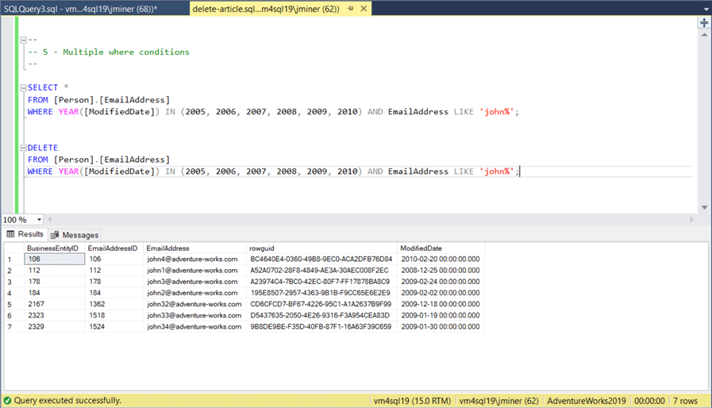The width and height of the screenshot is (712, 408).
Task: Click the vm4sql19 (15.0 RTM) status entry
Action: (x=412, y=401)
